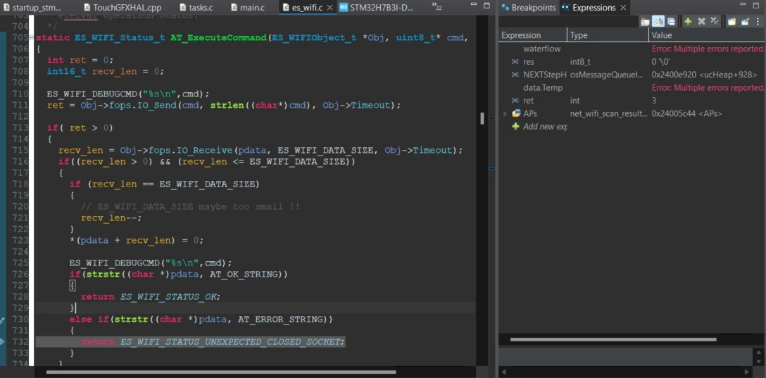Click the Collapse All expressions icon
This screenshot has width=766, height=378.
(x=671, y=22)
